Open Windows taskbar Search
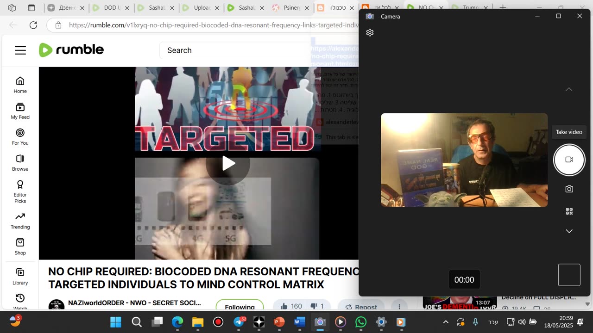The image size is (593, 333). coord(137,322)
